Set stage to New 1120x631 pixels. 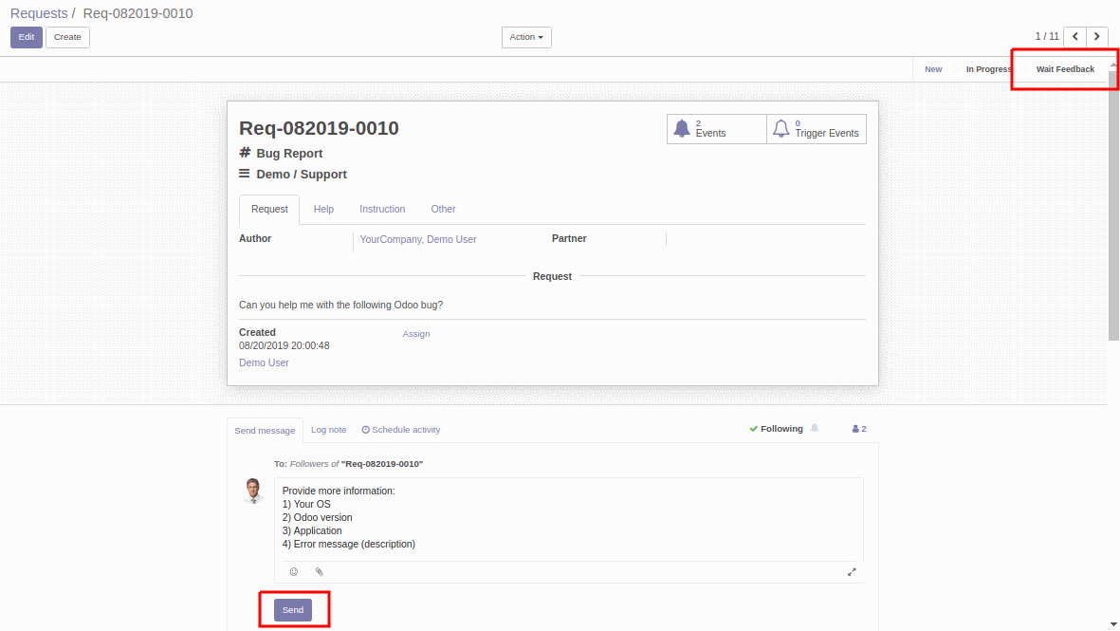[933, 69]
